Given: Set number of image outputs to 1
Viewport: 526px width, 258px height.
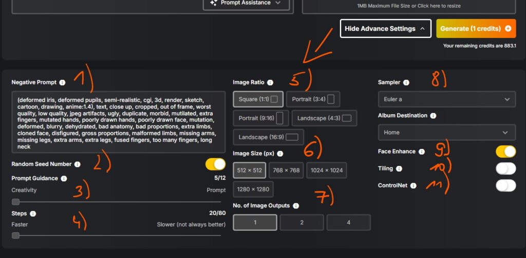Looking at the screenshot, I should tap(255, 223).
